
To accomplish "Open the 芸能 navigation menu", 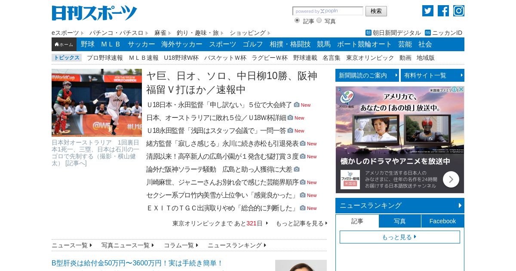I will [405, 44].
